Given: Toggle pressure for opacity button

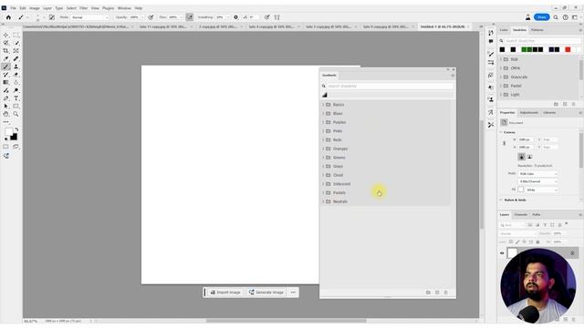Looking at the screenshot, I should [151, 17].
